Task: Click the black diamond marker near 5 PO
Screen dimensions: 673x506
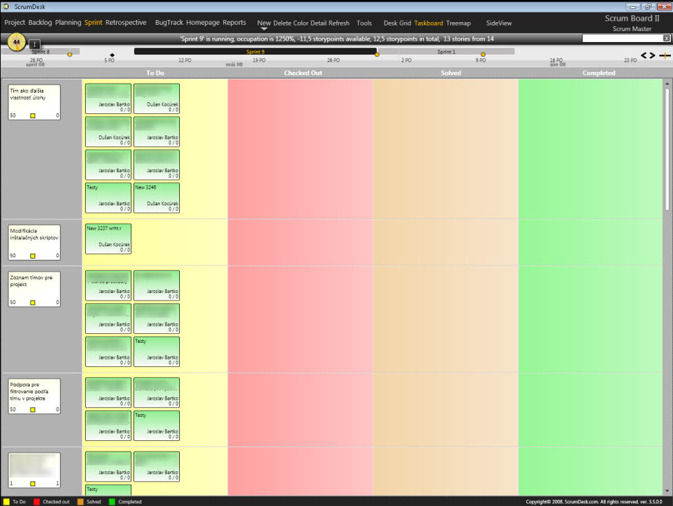Action: point(112,55)
